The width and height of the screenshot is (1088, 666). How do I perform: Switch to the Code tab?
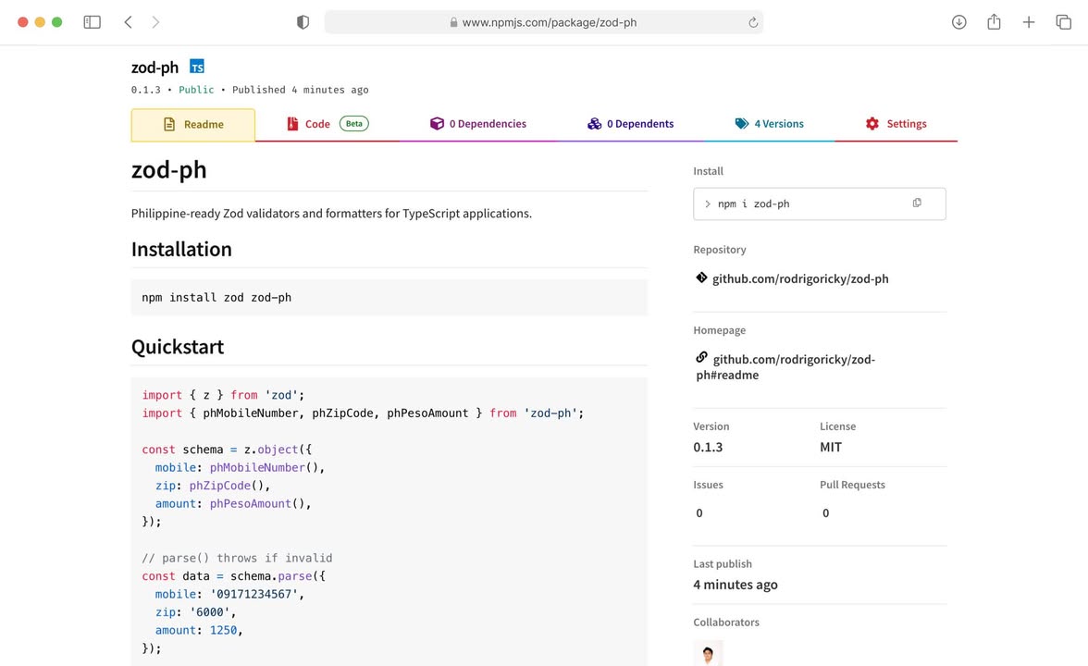[x=327, y=124]
